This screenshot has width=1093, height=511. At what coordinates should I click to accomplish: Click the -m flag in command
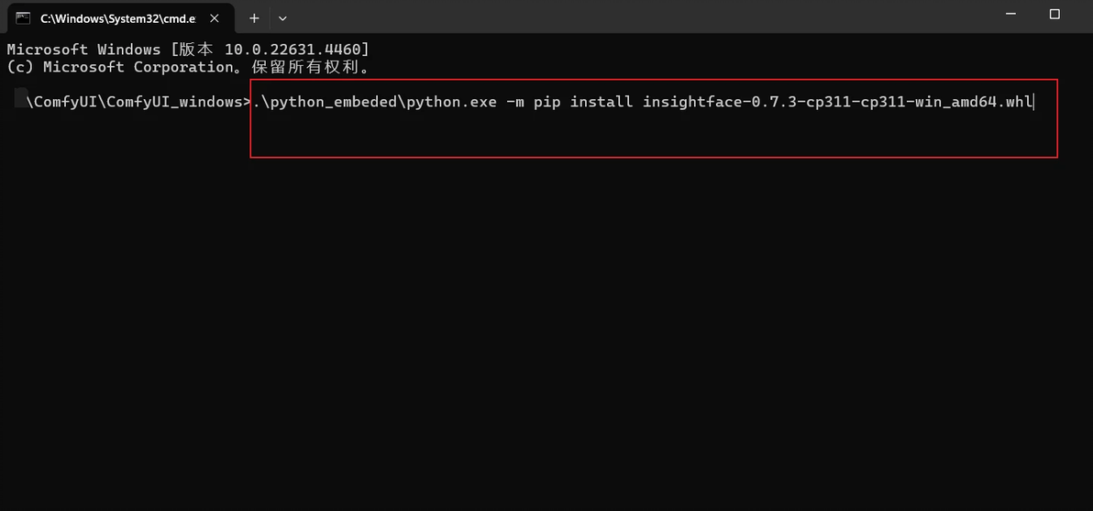(x=515, y=102)
